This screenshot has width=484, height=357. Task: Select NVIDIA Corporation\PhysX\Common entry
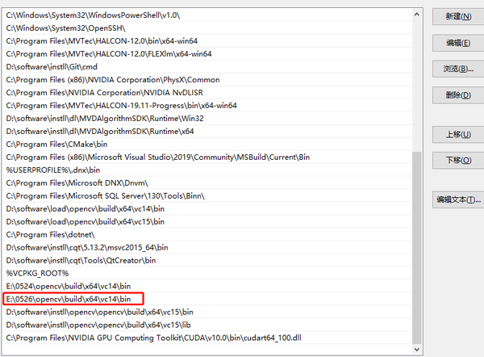coord(207,80)
